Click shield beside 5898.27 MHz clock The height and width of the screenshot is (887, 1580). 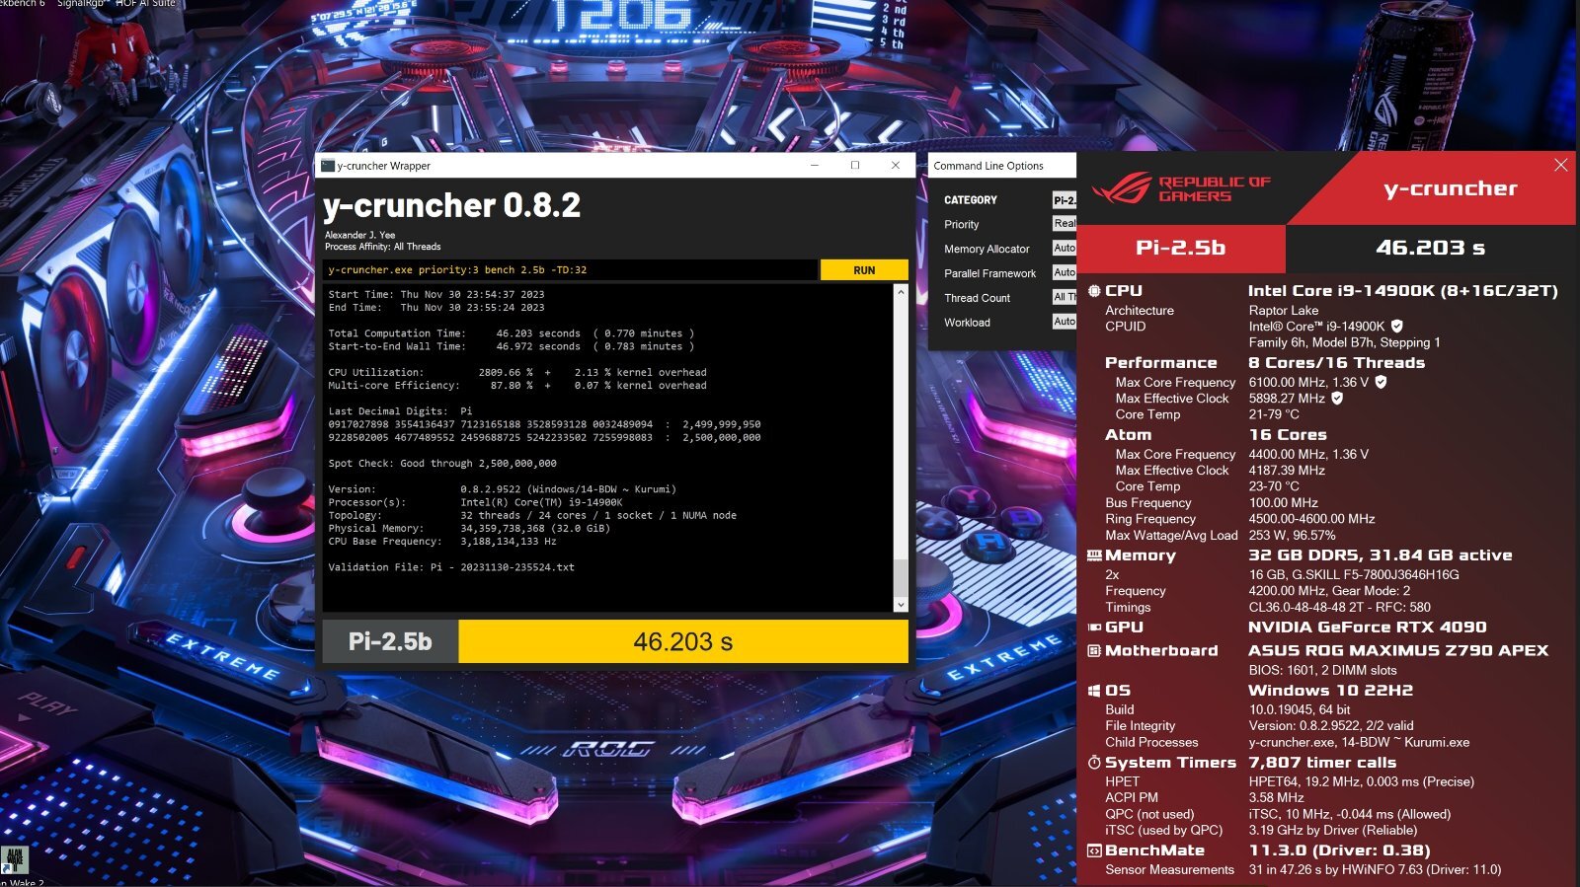click(x=1337, y=398)
